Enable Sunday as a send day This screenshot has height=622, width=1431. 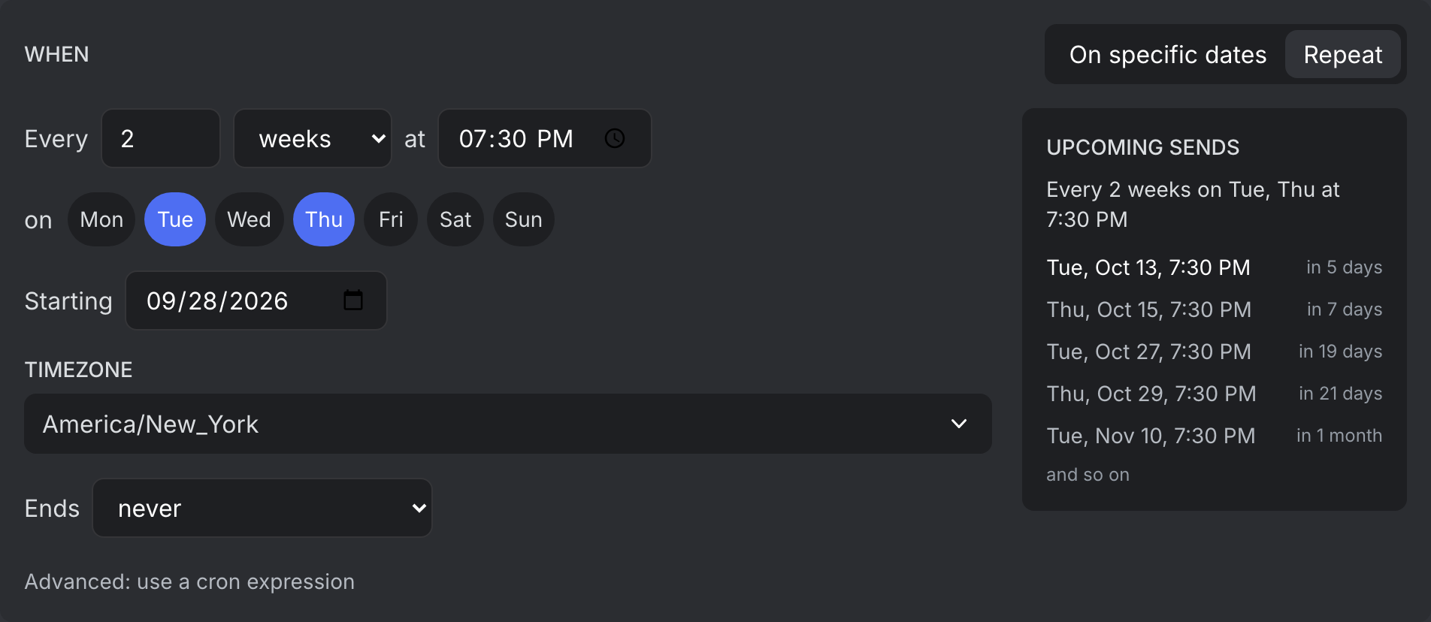pos(524,219)
